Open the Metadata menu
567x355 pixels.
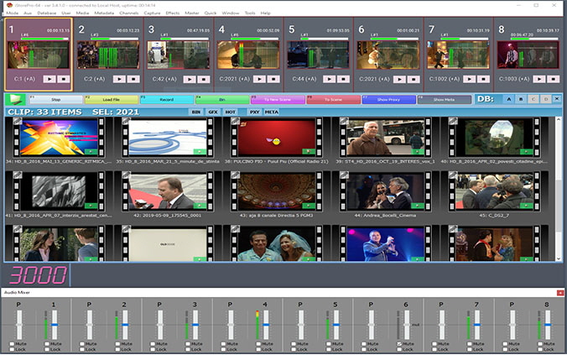[104, 13]
